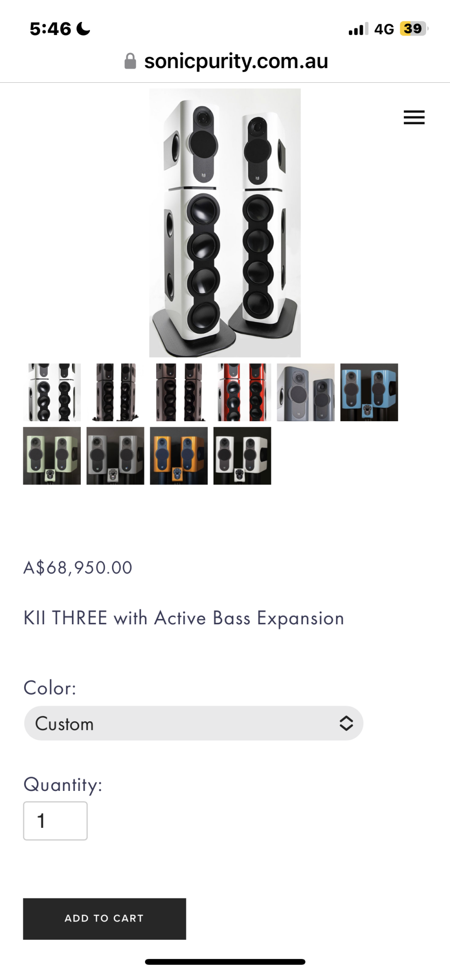This screenshot has width=450, height=974.
Task: Tap the crescent moon focus icon
Action: click(x=84, y=29)
